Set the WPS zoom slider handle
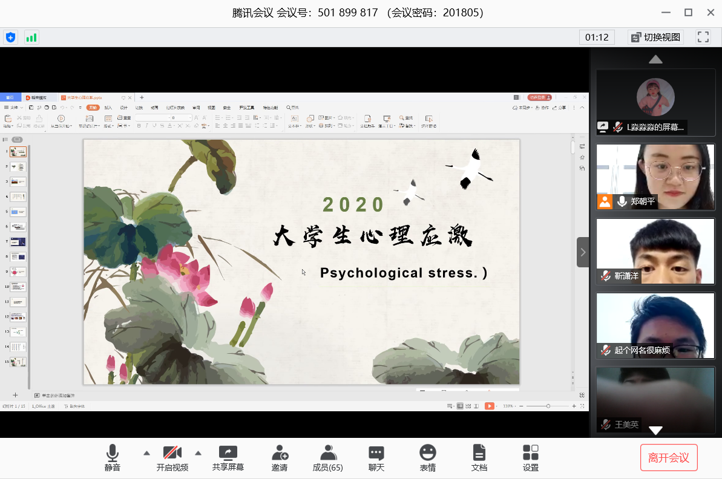 (x=548, y=406)
